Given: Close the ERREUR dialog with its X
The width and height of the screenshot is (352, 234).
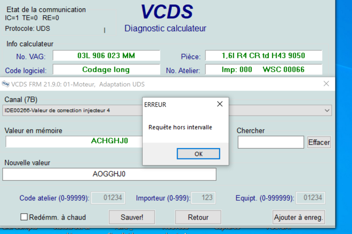Looking at the screenshot, I should coord(220,104).
